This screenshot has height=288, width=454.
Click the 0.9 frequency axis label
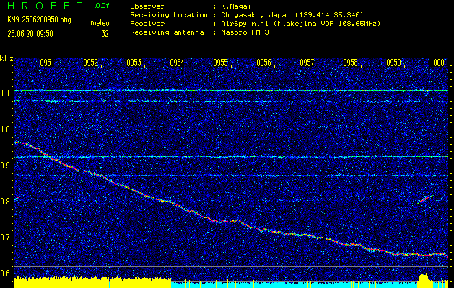[x=6, y=166]
